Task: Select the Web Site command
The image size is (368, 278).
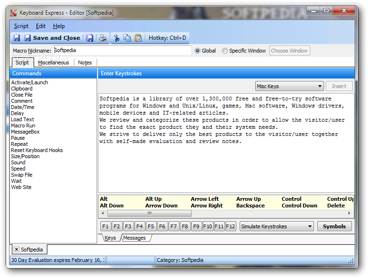Action: [x=21, y=187]
